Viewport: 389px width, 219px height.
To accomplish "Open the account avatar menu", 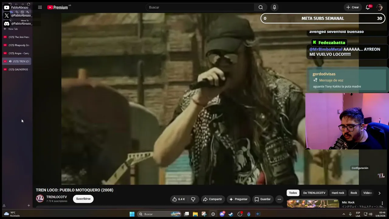I will coord(379,7).
